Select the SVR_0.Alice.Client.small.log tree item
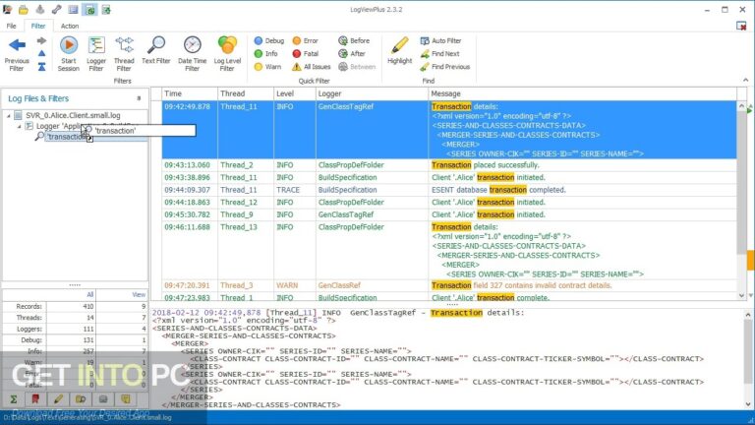 click(x=73, y=116)
